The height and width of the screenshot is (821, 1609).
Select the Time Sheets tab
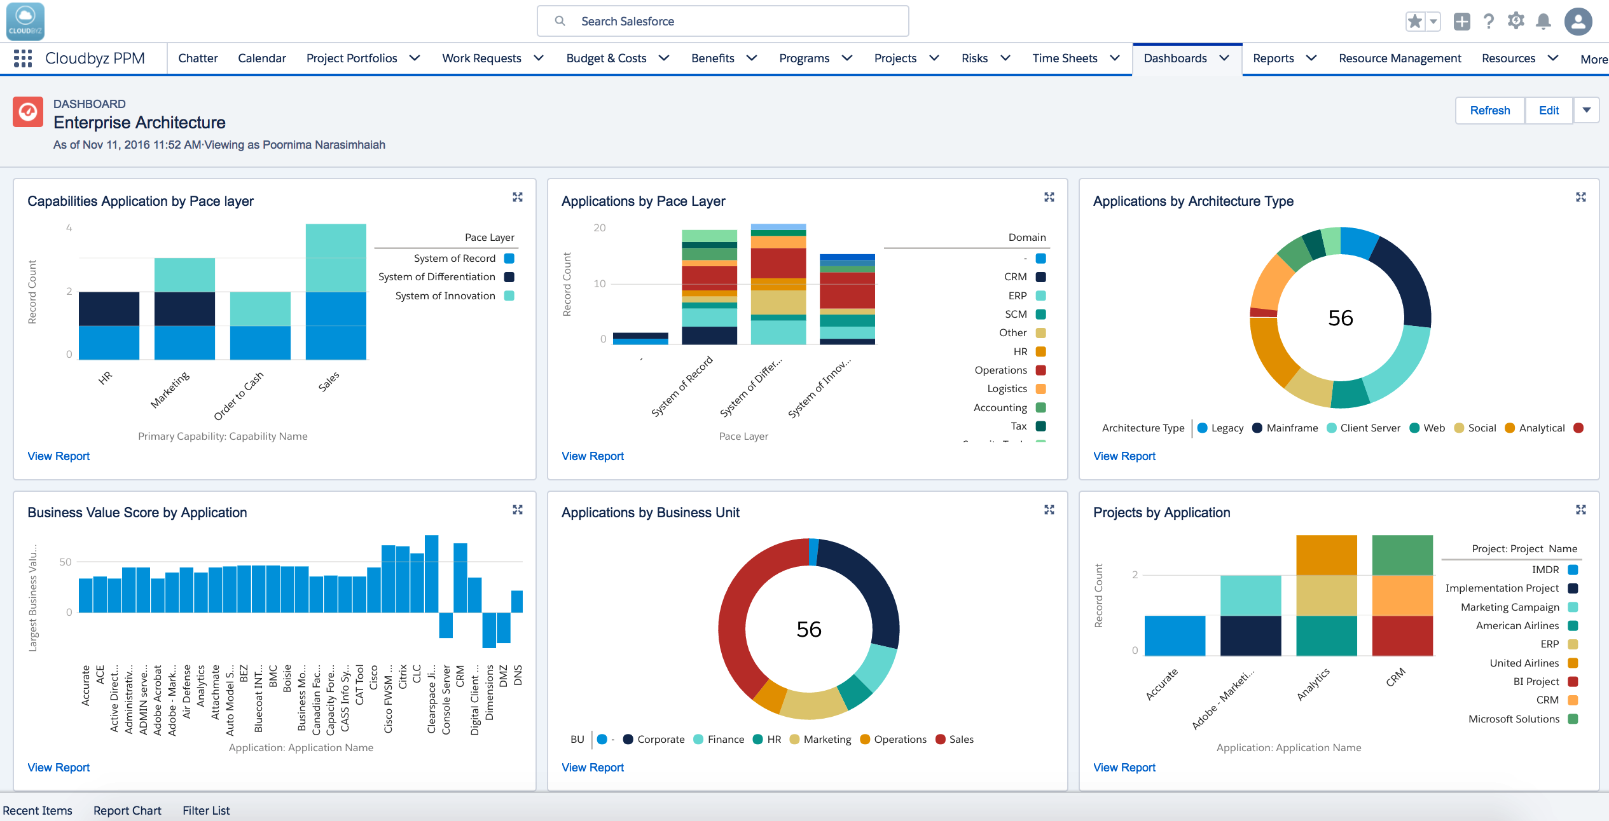point(1065,58)
